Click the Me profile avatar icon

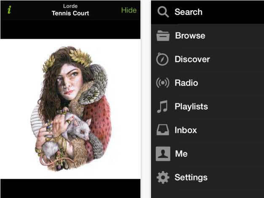163,154
